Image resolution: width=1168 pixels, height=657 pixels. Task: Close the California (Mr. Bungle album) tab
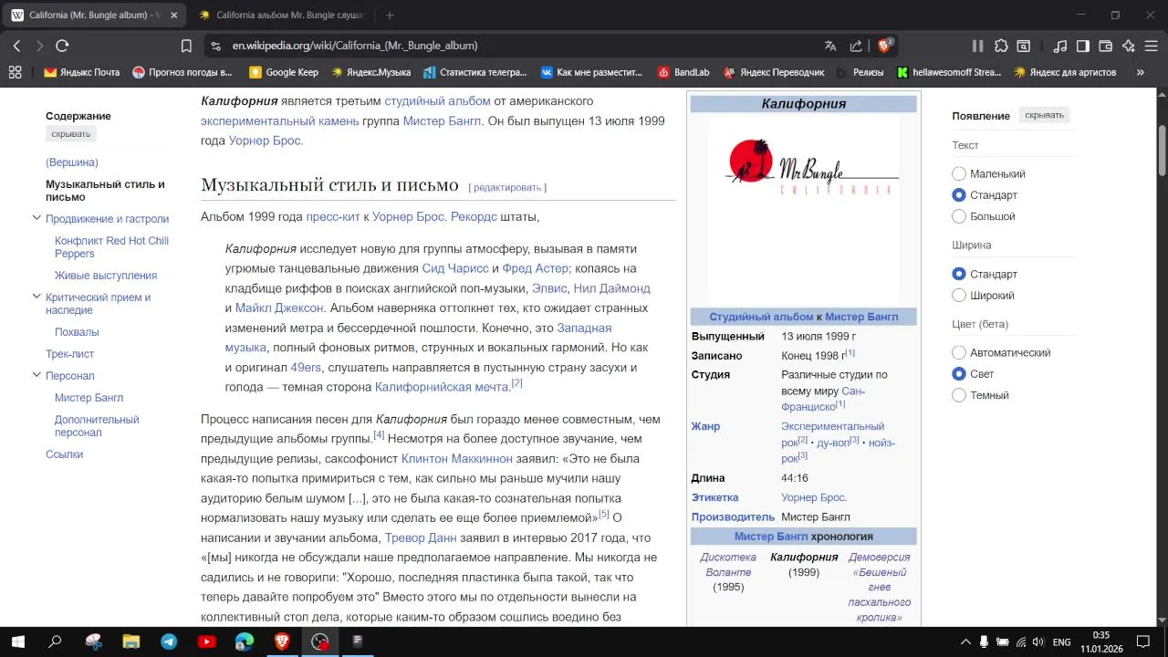click(x=173, y=16)
